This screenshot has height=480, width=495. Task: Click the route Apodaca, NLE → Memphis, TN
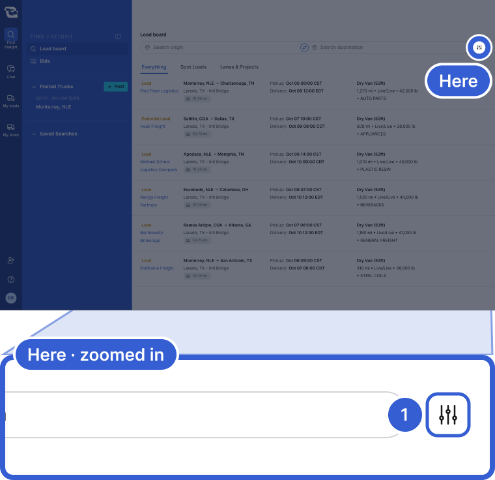point(214,155)
